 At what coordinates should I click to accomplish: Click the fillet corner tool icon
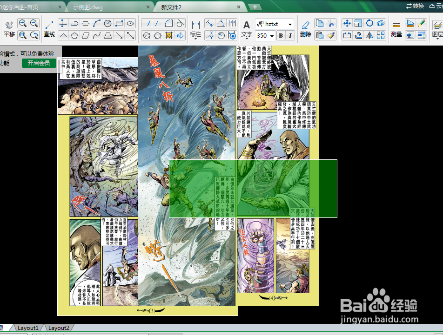coord(169,23)
